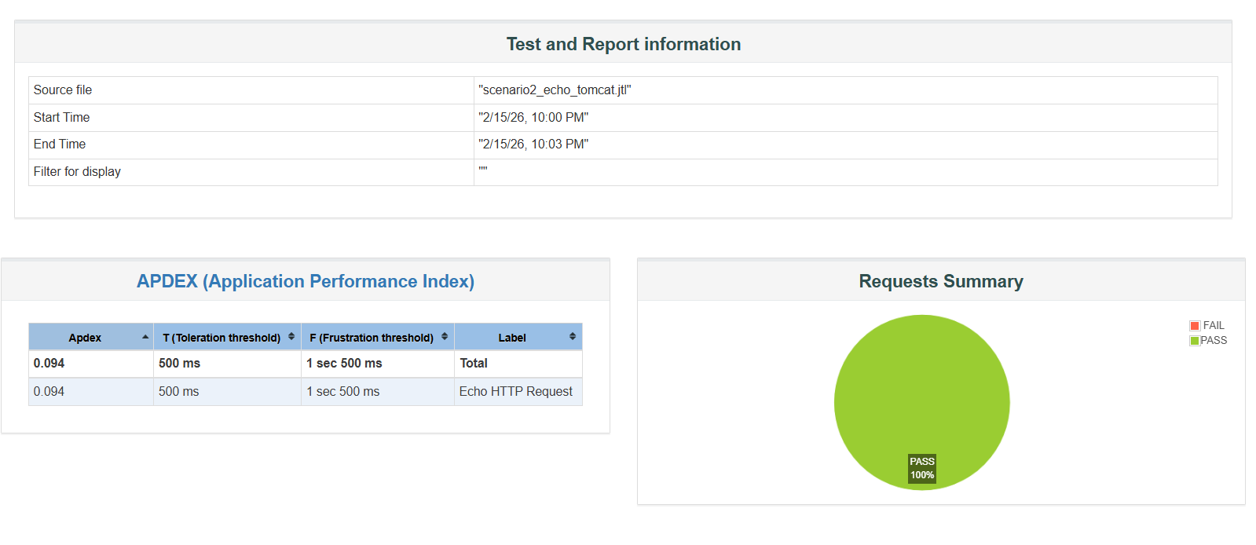Select the Filter for display label
The width and height of the screenshot is (1256, 545).
click(77, 172)
